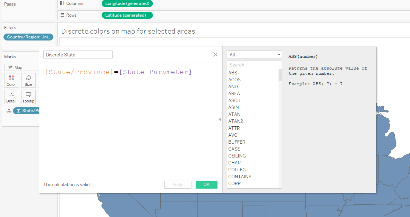
Task: Click the Longitude (generated) pill
Action: pos(127,3)
